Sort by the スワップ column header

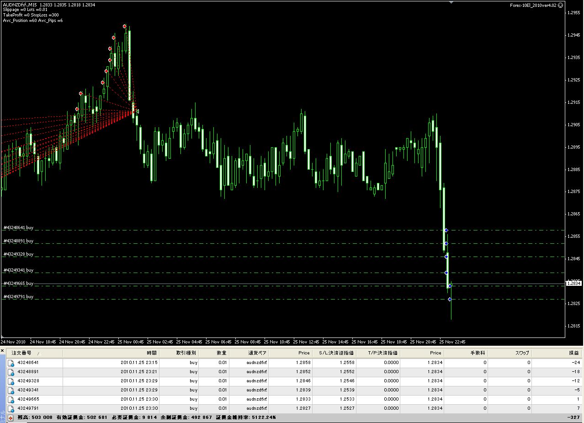pos(510,353)
